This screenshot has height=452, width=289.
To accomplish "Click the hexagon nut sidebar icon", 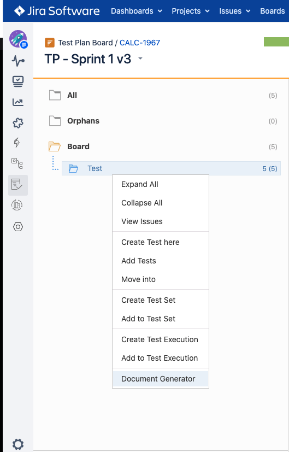I will [x=18, y=227].
